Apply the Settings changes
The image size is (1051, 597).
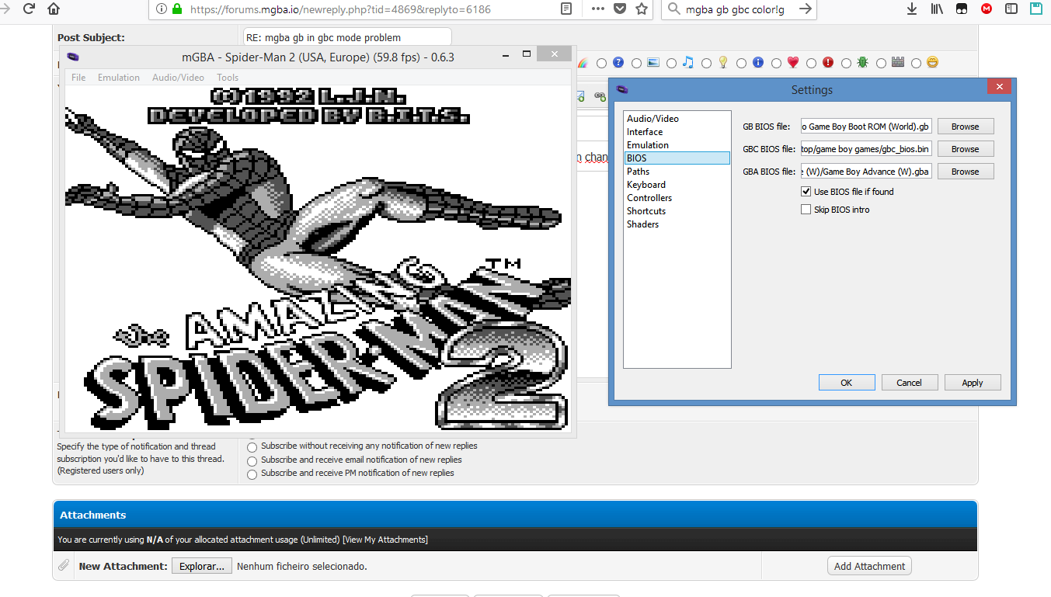tap(973, 383)
